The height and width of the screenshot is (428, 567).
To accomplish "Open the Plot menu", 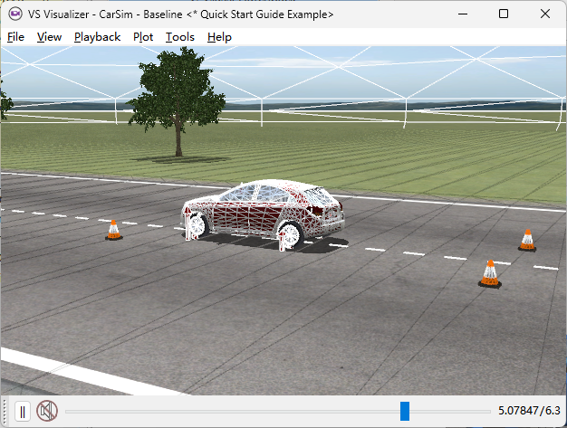I will (143, 37).
